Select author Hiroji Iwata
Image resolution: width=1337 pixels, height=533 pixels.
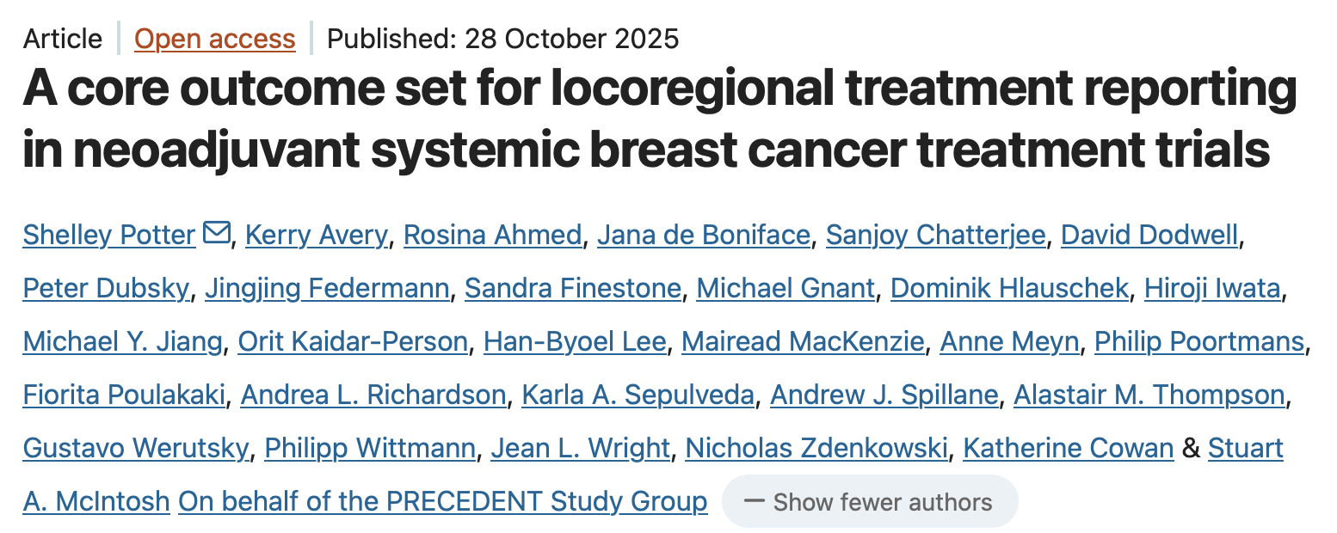(1212, 288)
